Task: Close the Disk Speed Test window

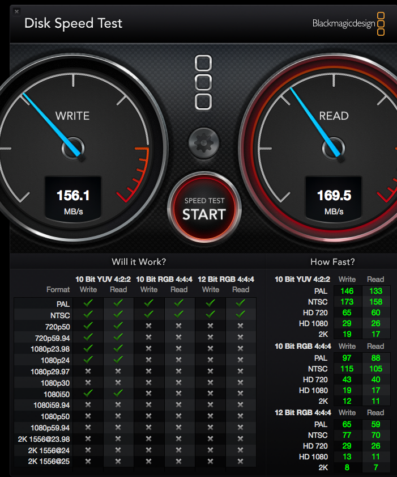Action: pos(16,11)
